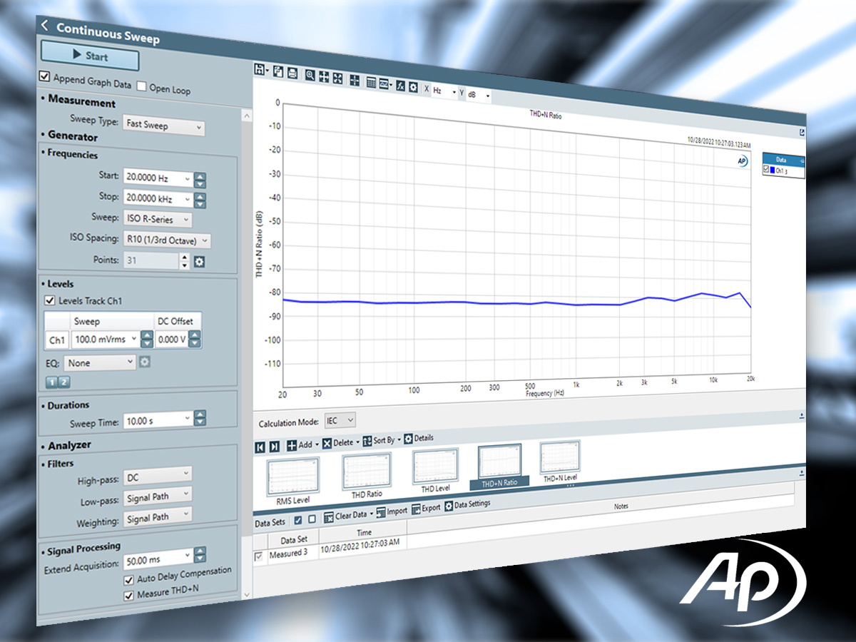Toggle the Append Graph Data checkbox
This screenshot has height=642, width=856.
pos(44,77)
